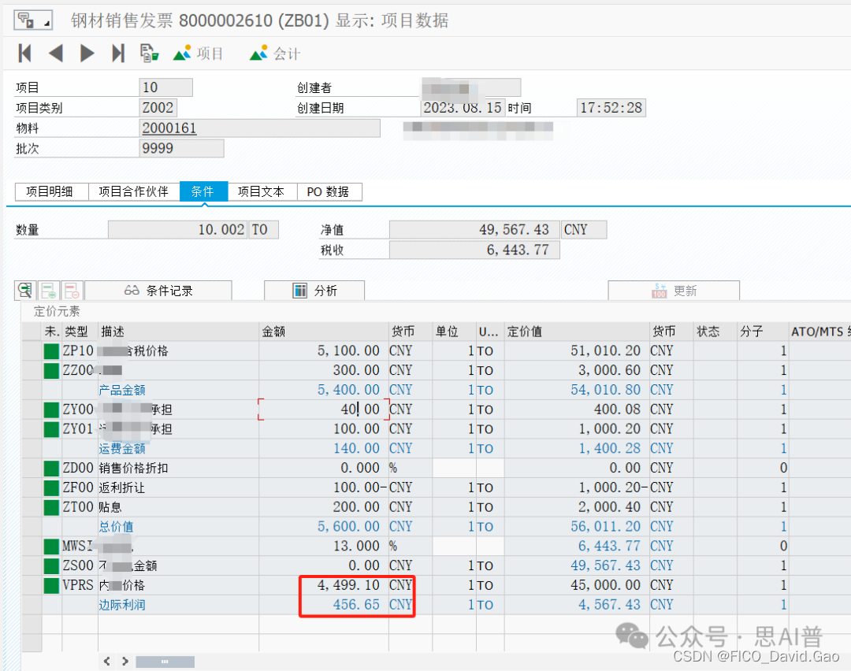Image resolution: width=851 pixels, height=671 pixels.
Task: Select the 总价值 subtotal row label
Action: pyautogui.click(x=116, y=527)
